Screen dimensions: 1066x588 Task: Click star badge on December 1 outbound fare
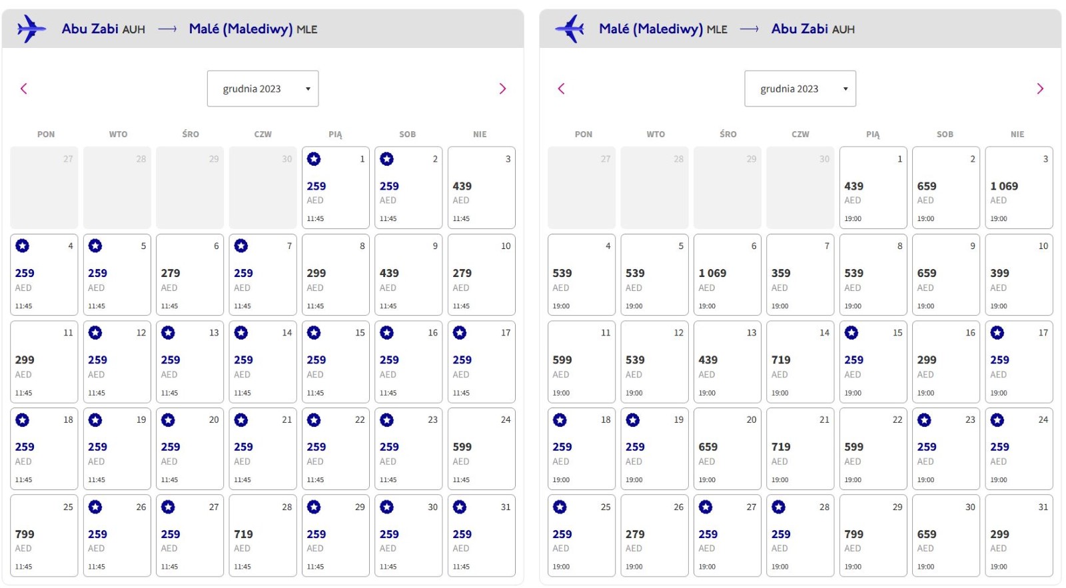[314, 158]
